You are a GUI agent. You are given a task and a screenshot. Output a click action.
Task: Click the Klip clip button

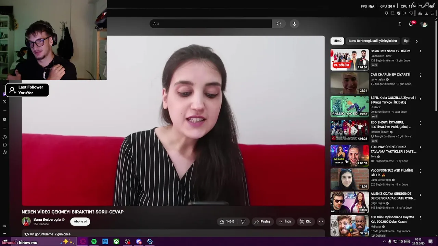tap(306, 221)
